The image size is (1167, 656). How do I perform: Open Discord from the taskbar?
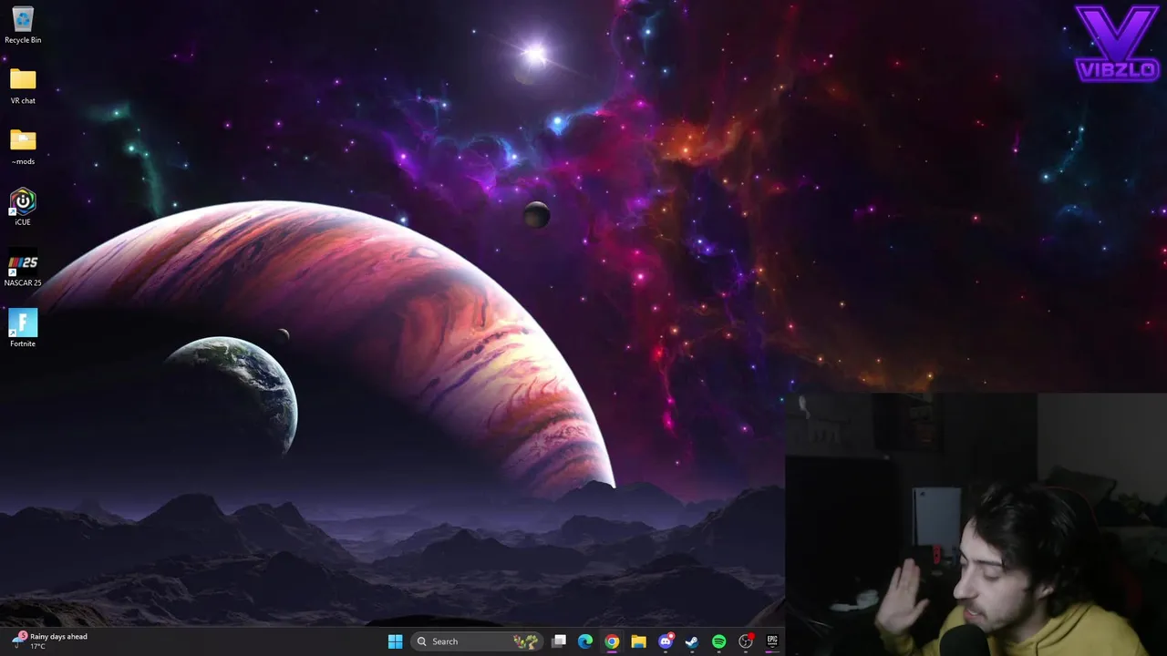pos(666,641)
